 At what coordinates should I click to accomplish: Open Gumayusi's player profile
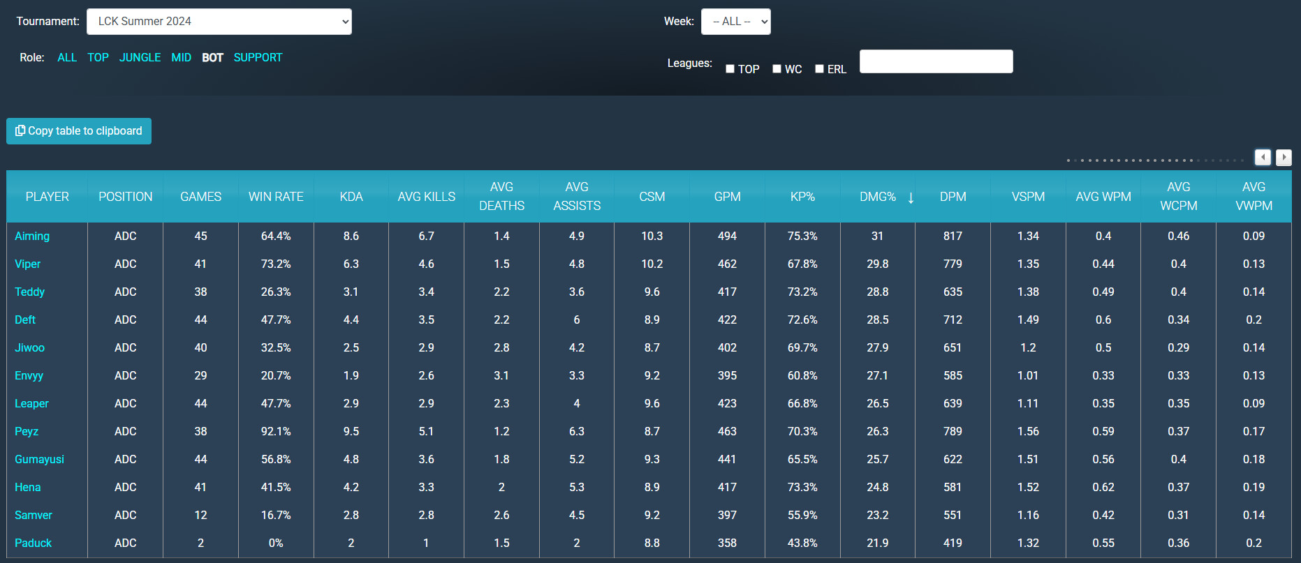[x=39, y=460]
